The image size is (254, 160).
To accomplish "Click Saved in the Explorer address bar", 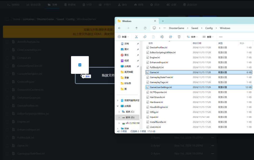I will [195, 28].
